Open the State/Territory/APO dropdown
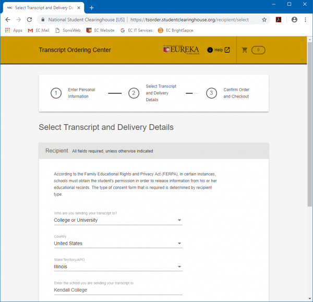The image size is (313, 302). (x=118, y=267)
